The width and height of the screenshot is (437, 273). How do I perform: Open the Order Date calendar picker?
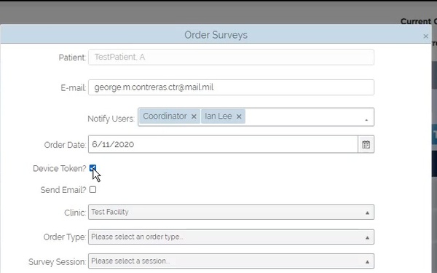(366, 144)
